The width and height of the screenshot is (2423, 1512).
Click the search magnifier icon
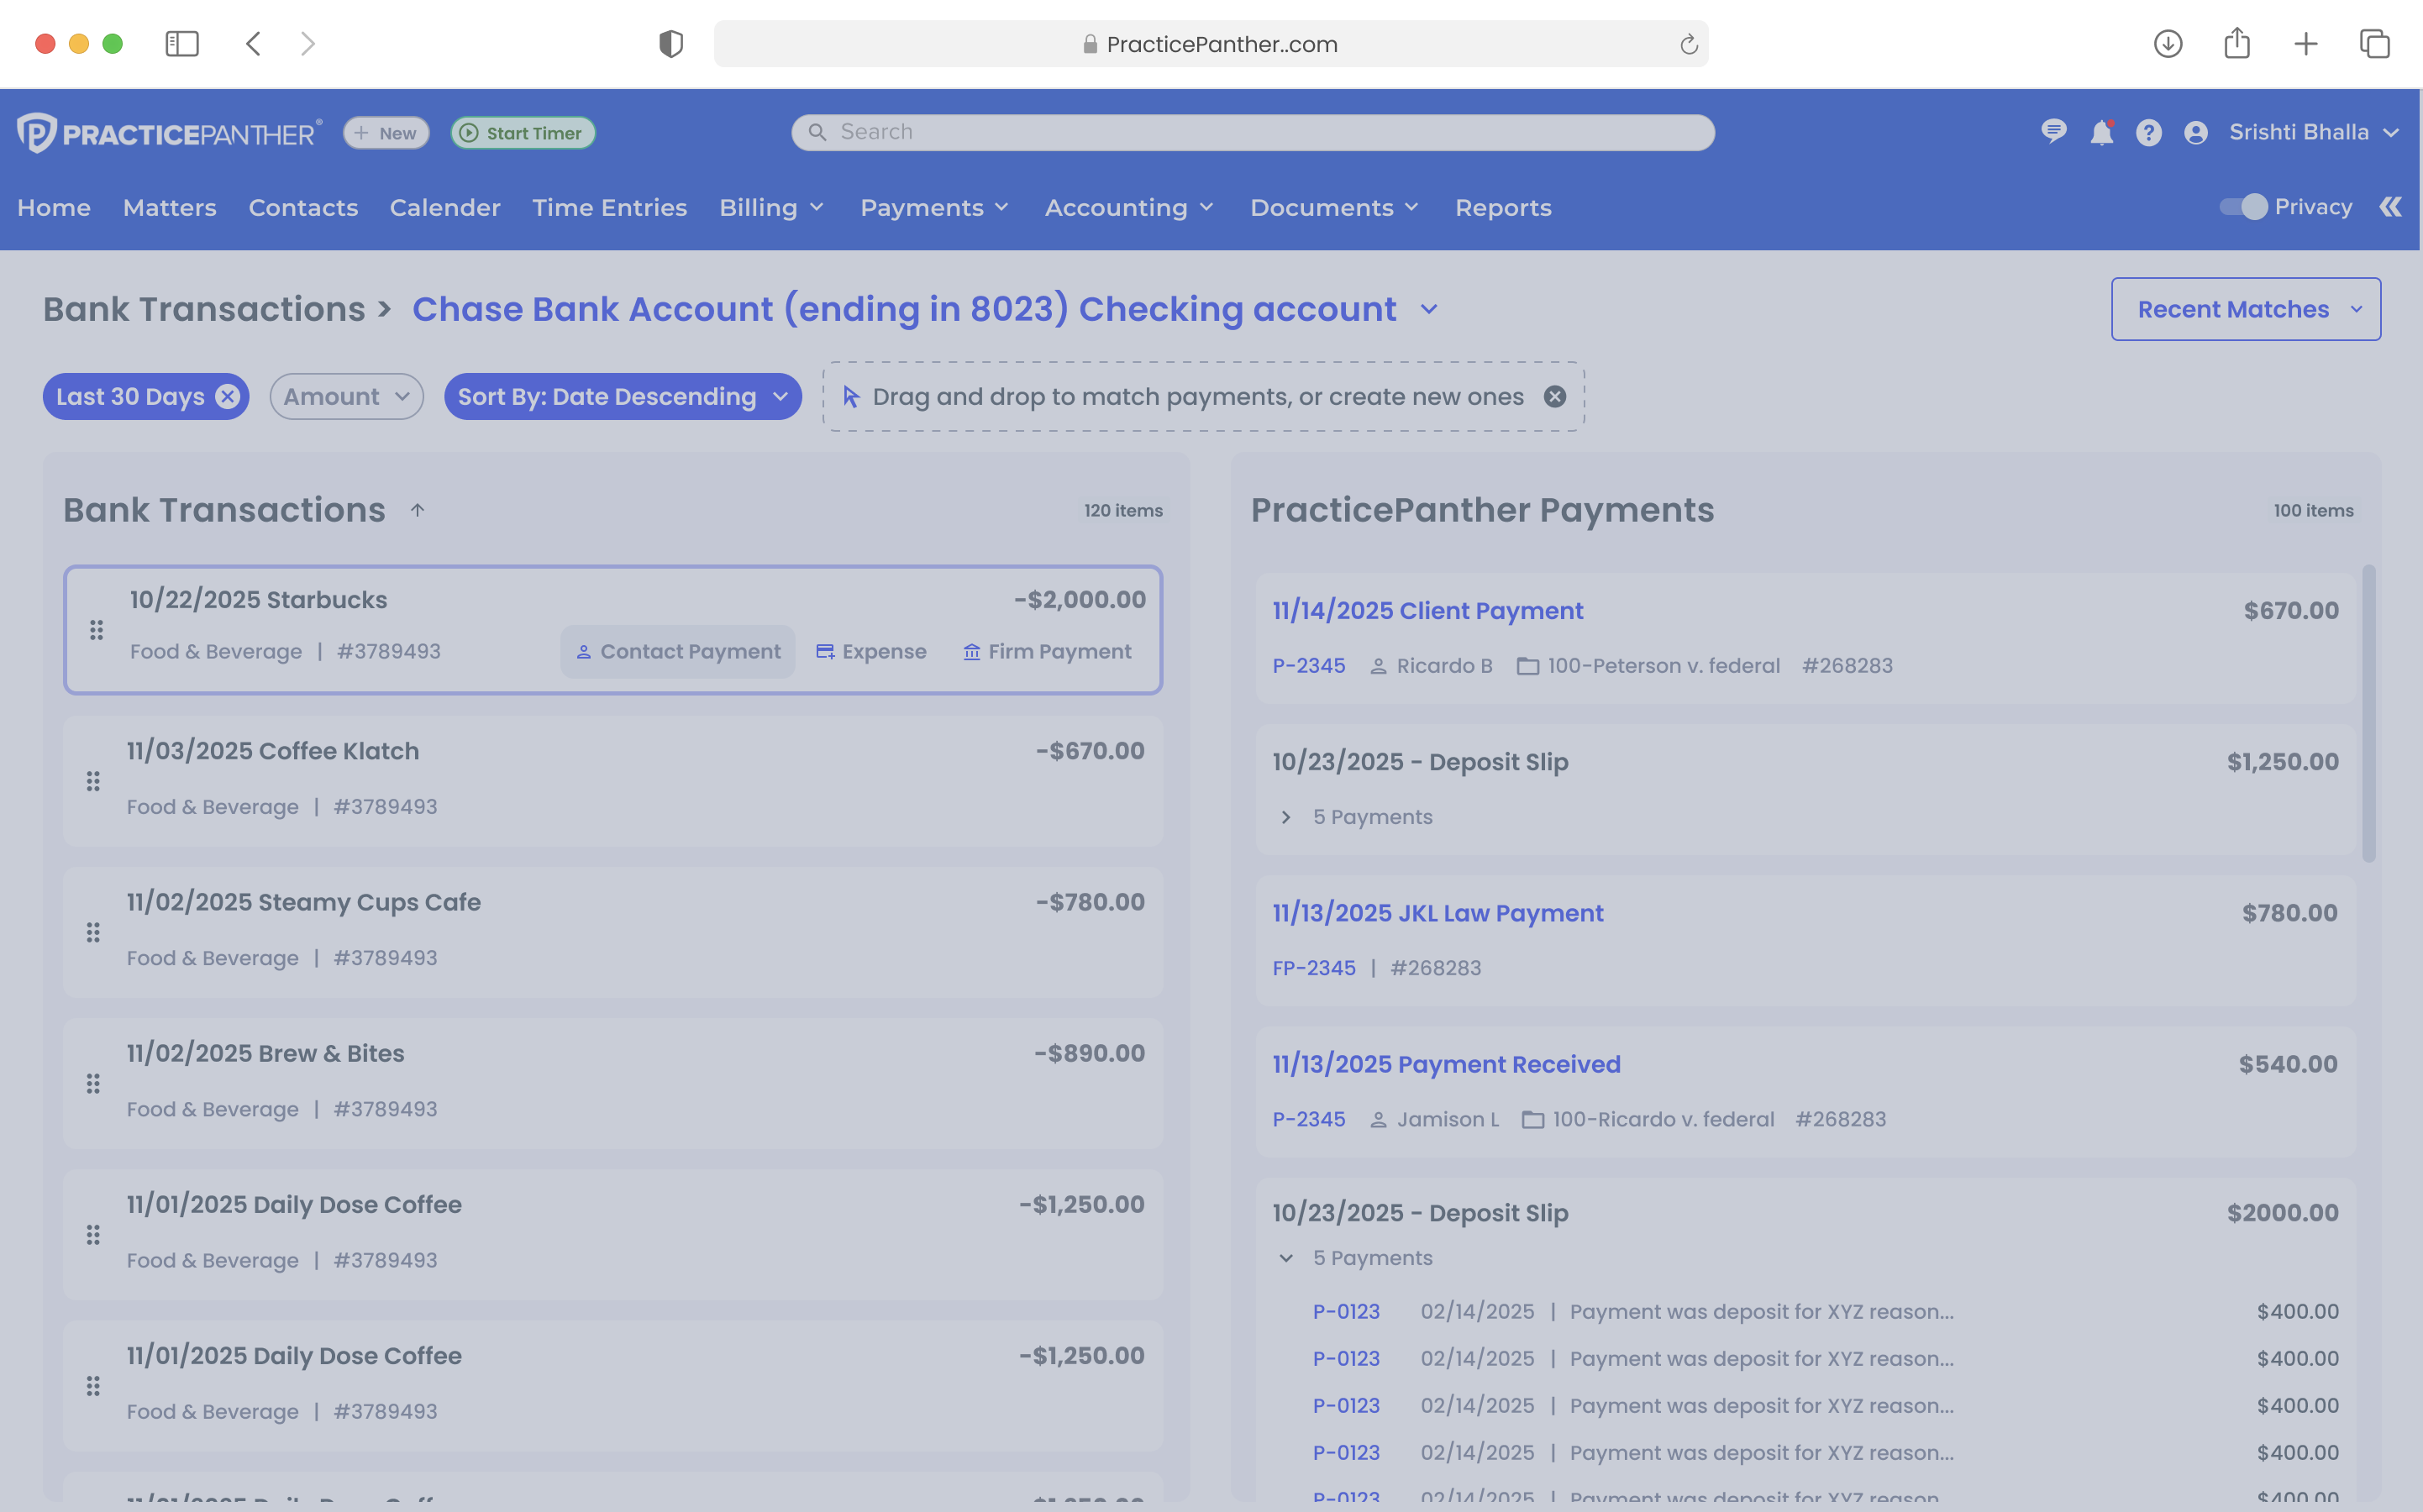817,131
